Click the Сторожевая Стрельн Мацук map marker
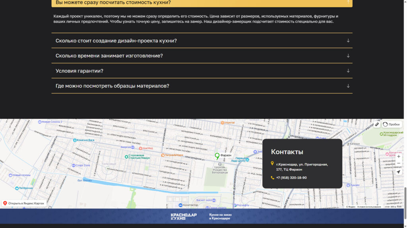Viewport: 407px width, 228px height. [126, 157]
